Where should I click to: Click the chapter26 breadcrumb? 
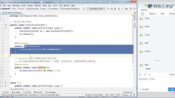[x=6, y=9]
